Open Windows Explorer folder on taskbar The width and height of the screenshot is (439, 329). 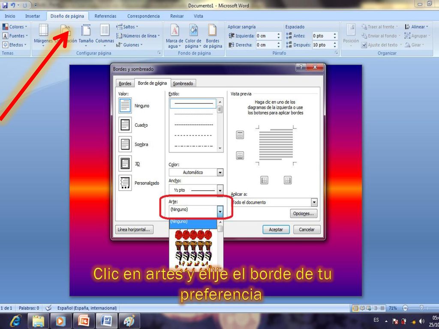pos(38,320)
